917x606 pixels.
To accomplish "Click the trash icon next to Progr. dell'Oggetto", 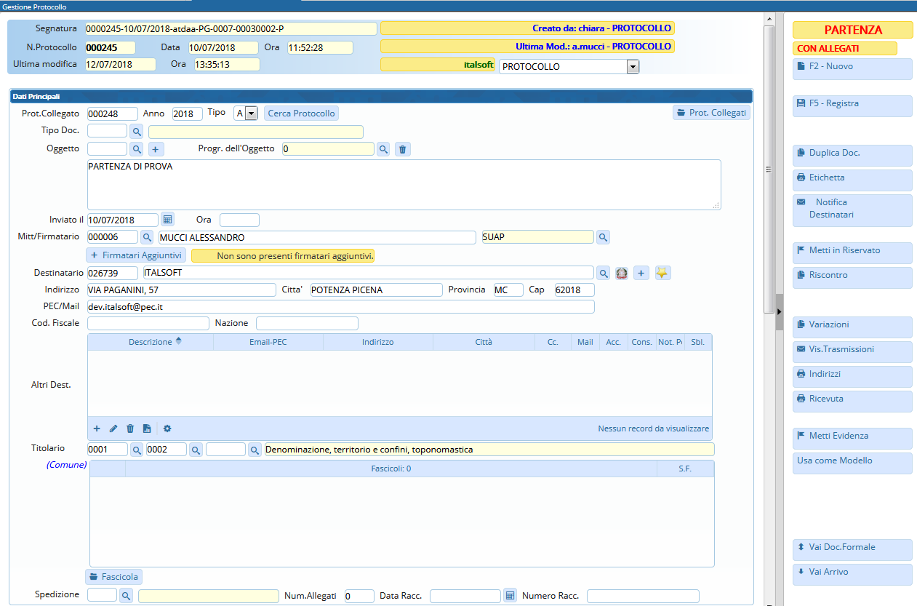I will tap(404, 149).
